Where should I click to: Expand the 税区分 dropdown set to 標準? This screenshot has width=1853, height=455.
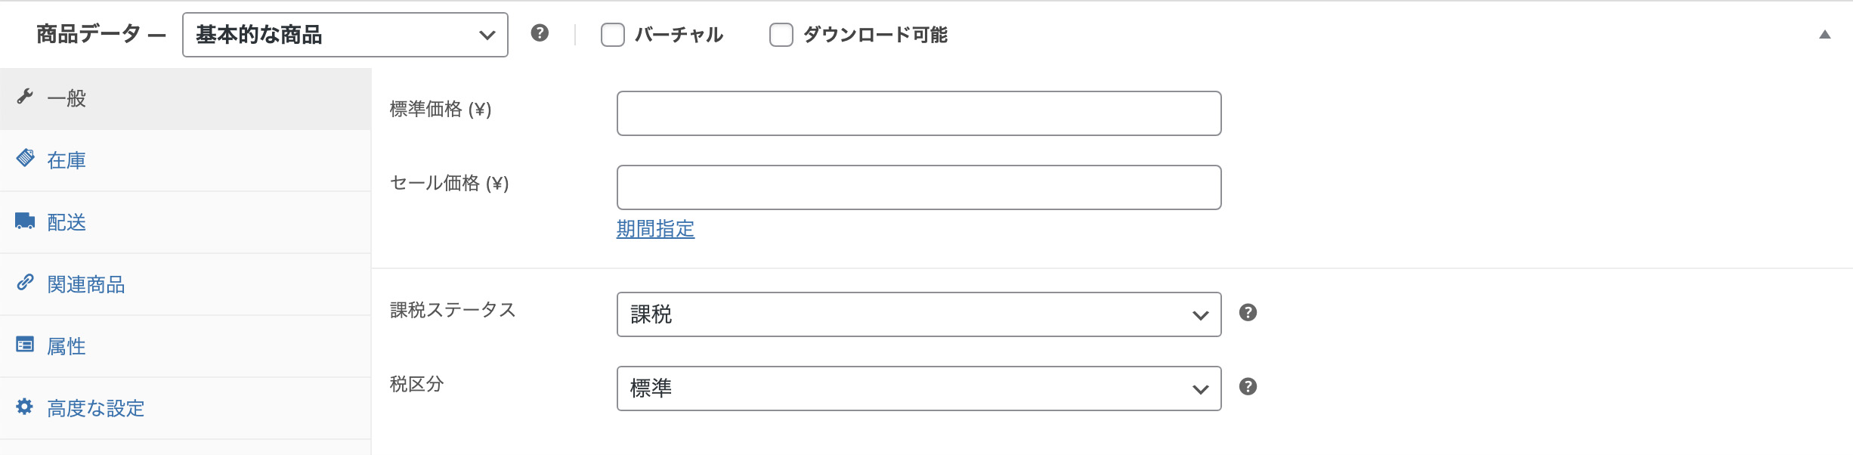pyautogui.click(x=918, y=388)
